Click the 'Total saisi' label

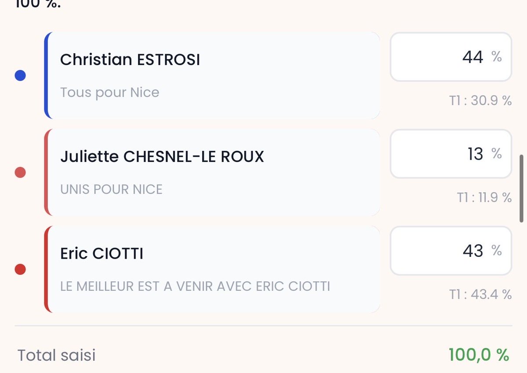click(x=56, y=355)
